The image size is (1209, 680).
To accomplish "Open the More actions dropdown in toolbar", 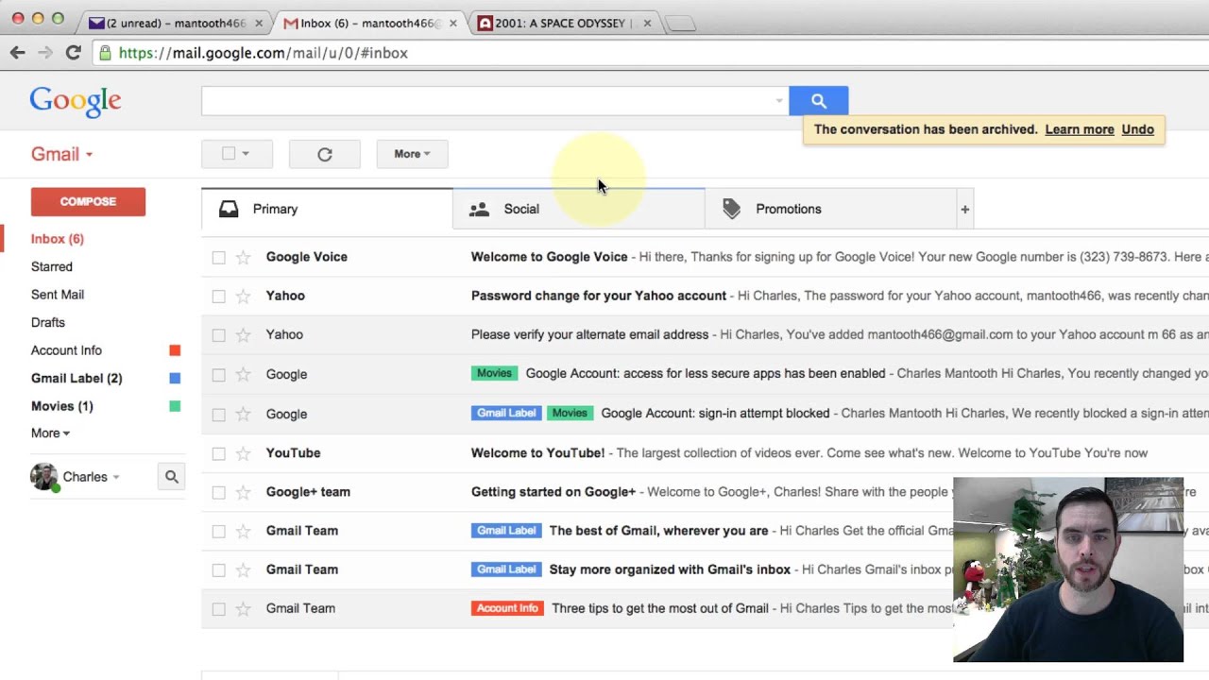I will 412,154.
